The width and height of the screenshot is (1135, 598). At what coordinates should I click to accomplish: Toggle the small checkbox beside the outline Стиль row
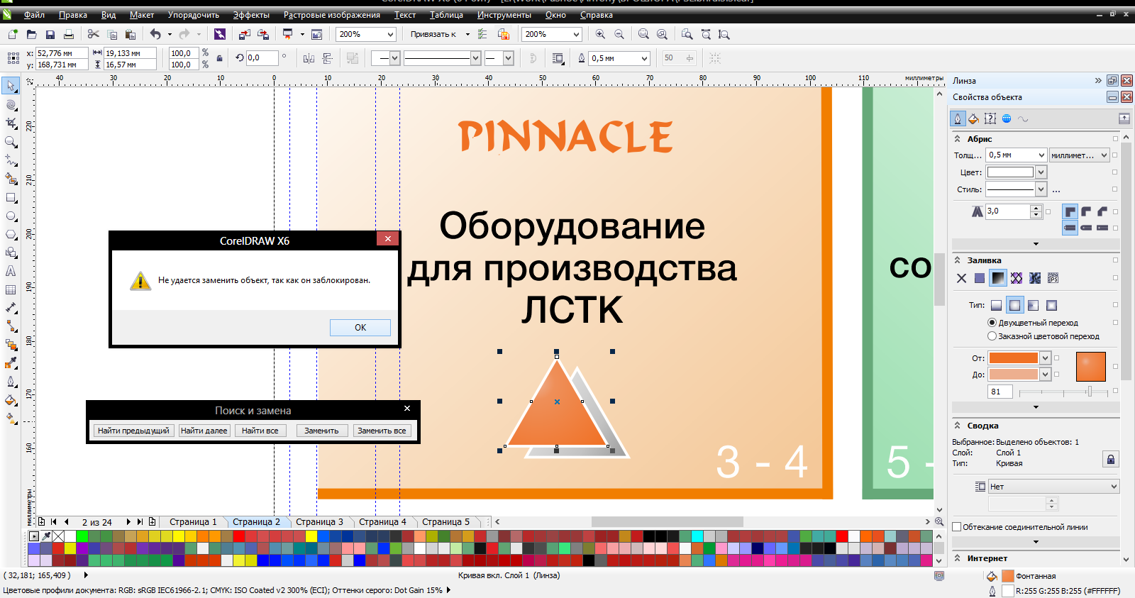(1115, 189)
